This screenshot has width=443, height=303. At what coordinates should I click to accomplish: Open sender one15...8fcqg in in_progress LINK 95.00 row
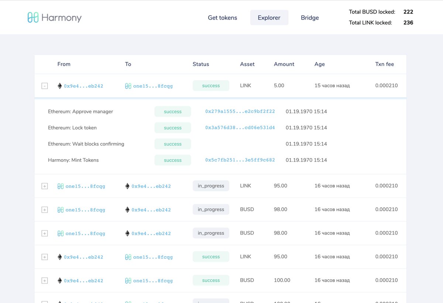85,186
